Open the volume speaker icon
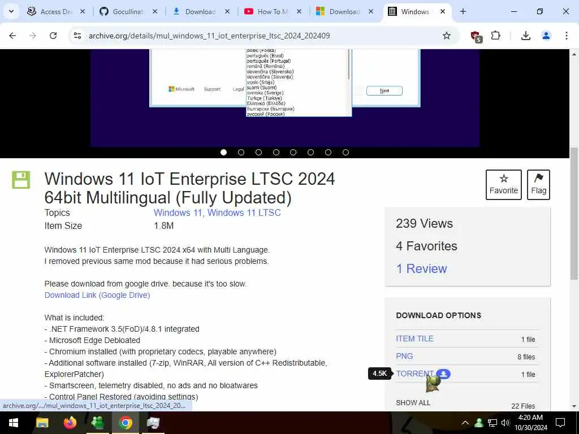 tap(505, 423)
